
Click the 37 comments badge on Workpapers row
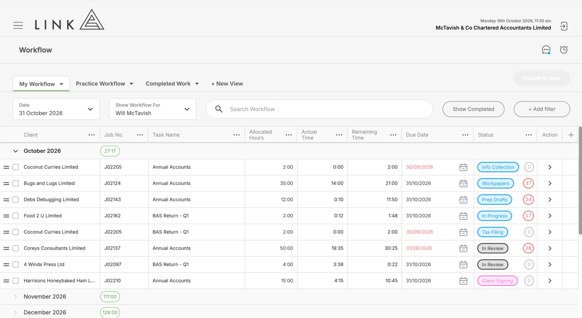pos(528,183)
